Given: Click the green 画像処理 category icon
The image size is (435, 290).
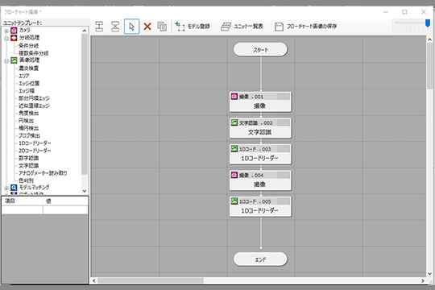Looking at the screenshot, I should (14, 60).
